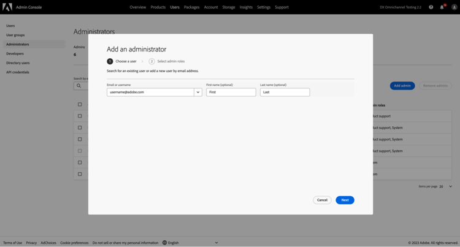The width and height of the screenshot is (460, 247).
Task: Open the English language selector dropdown
Action: pyautogui.click(x=190, y=243)
